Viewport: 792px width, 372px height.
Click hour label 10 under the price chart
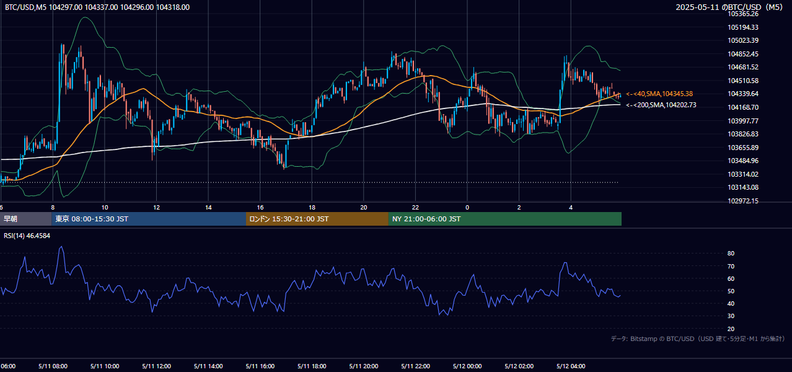(x=105, y=207)
